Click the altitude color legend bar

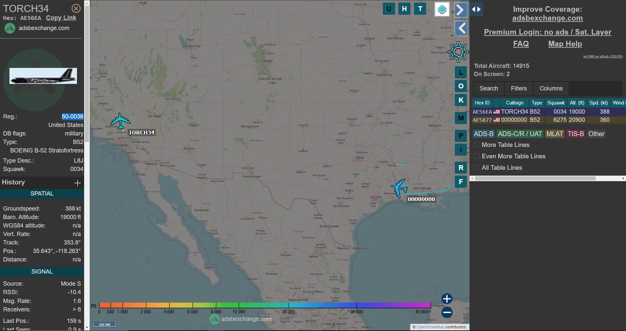[265, 305]
